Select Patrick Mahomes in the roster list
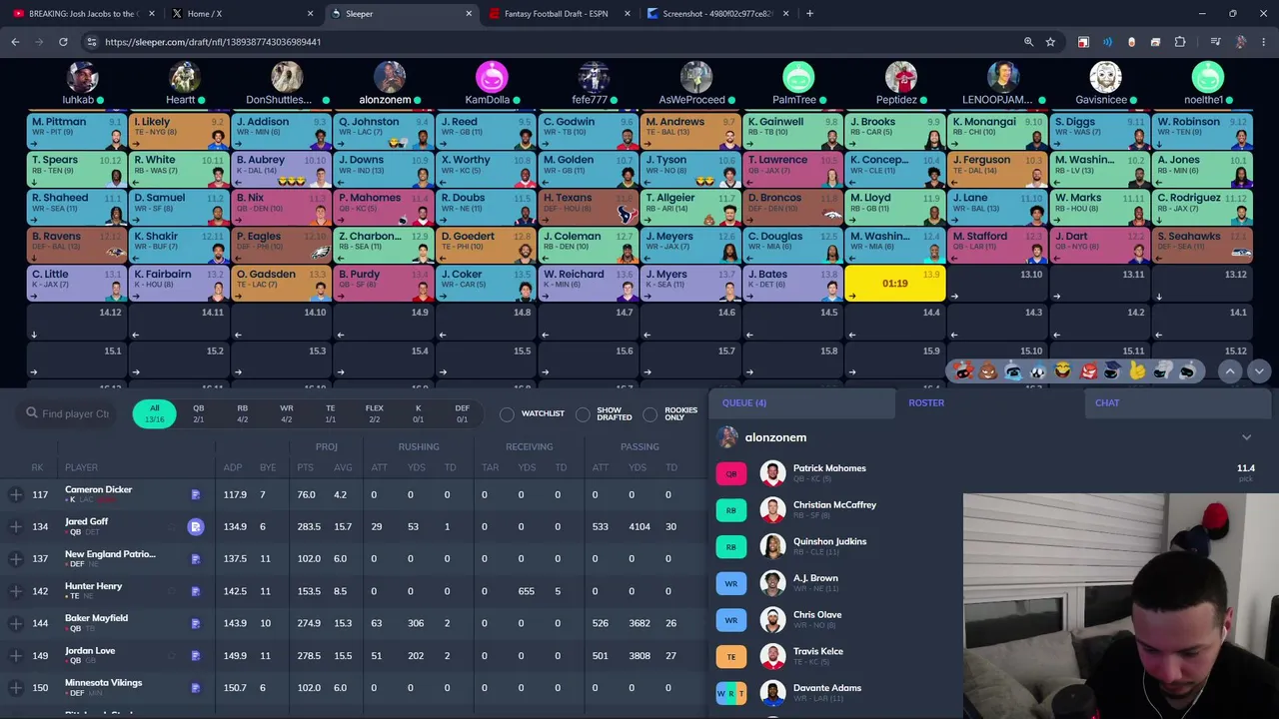 click(987, 473)
